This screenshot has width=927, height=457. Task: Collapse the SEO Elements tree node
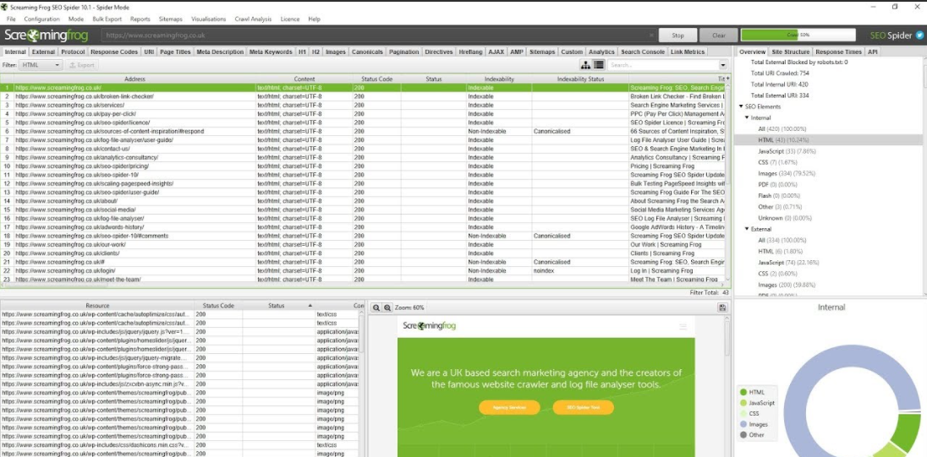coord(741,107)
